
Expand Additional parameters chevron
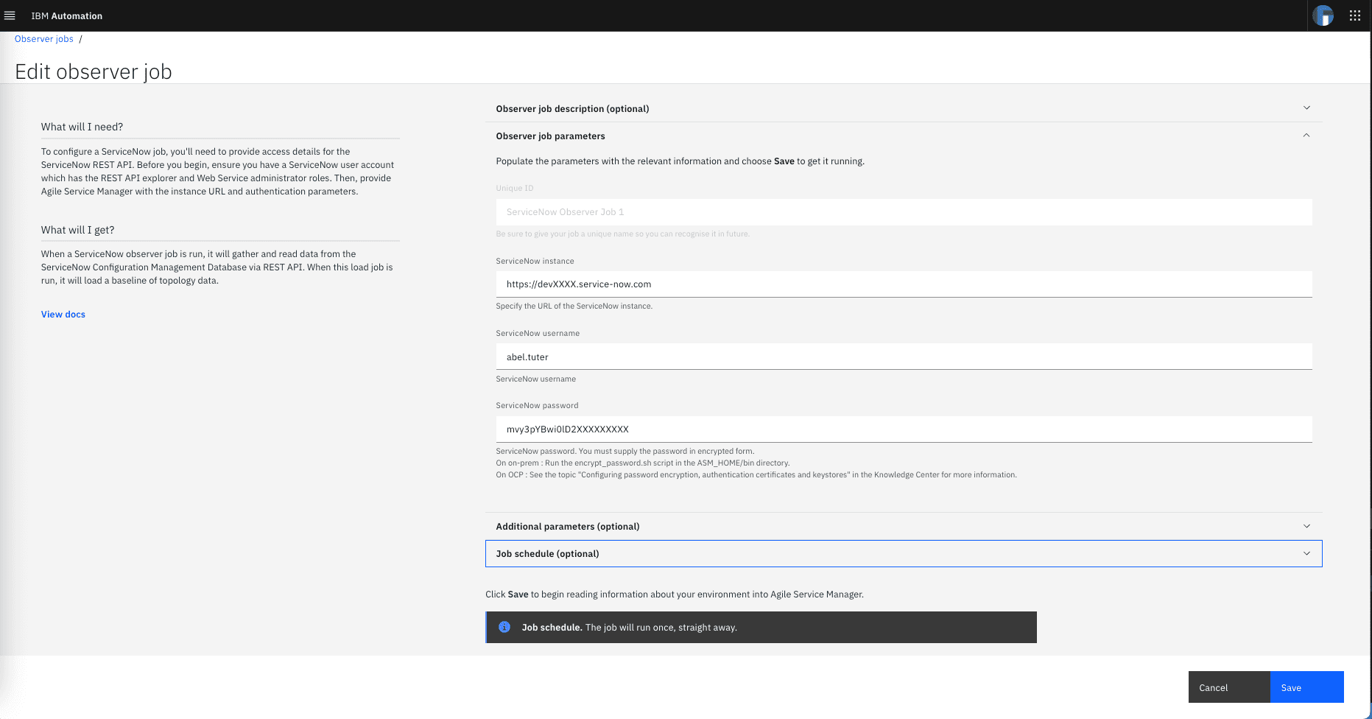coord(1306,526)
